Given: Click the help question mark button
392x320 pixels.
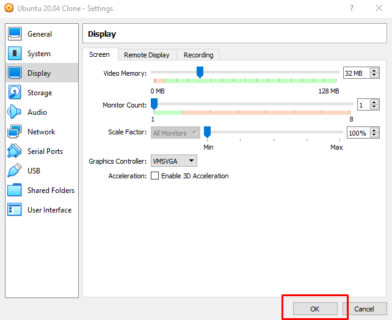Looking at the screenshot, I should tap(352, 8).
